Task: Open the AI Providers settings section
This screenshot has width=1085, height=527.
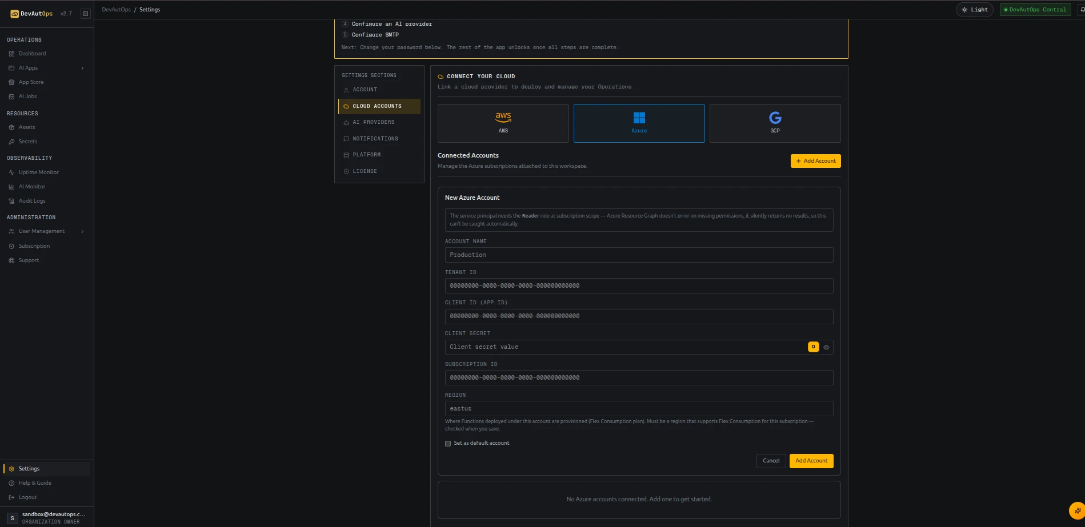Action: click(x=379, y=122)
